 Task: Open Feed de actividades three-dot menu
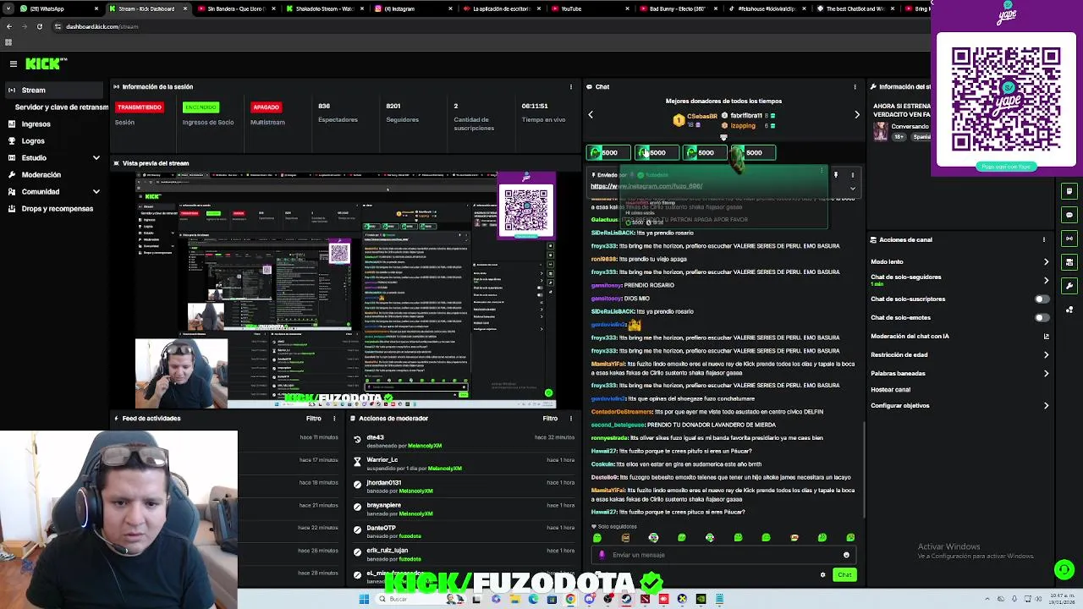coord(334,418)
